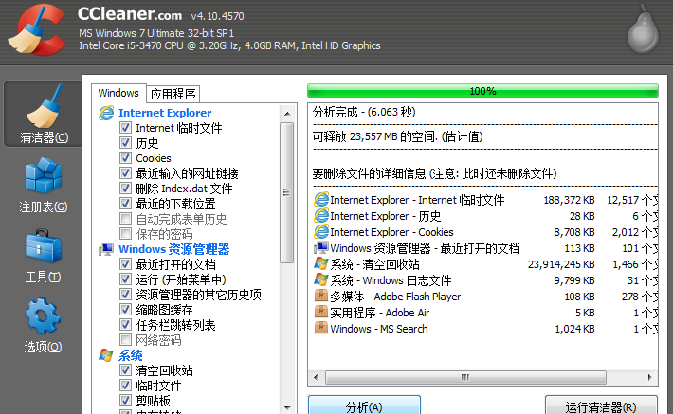Click the box icon of Adobe Flash Player result row

click(321, 296)
